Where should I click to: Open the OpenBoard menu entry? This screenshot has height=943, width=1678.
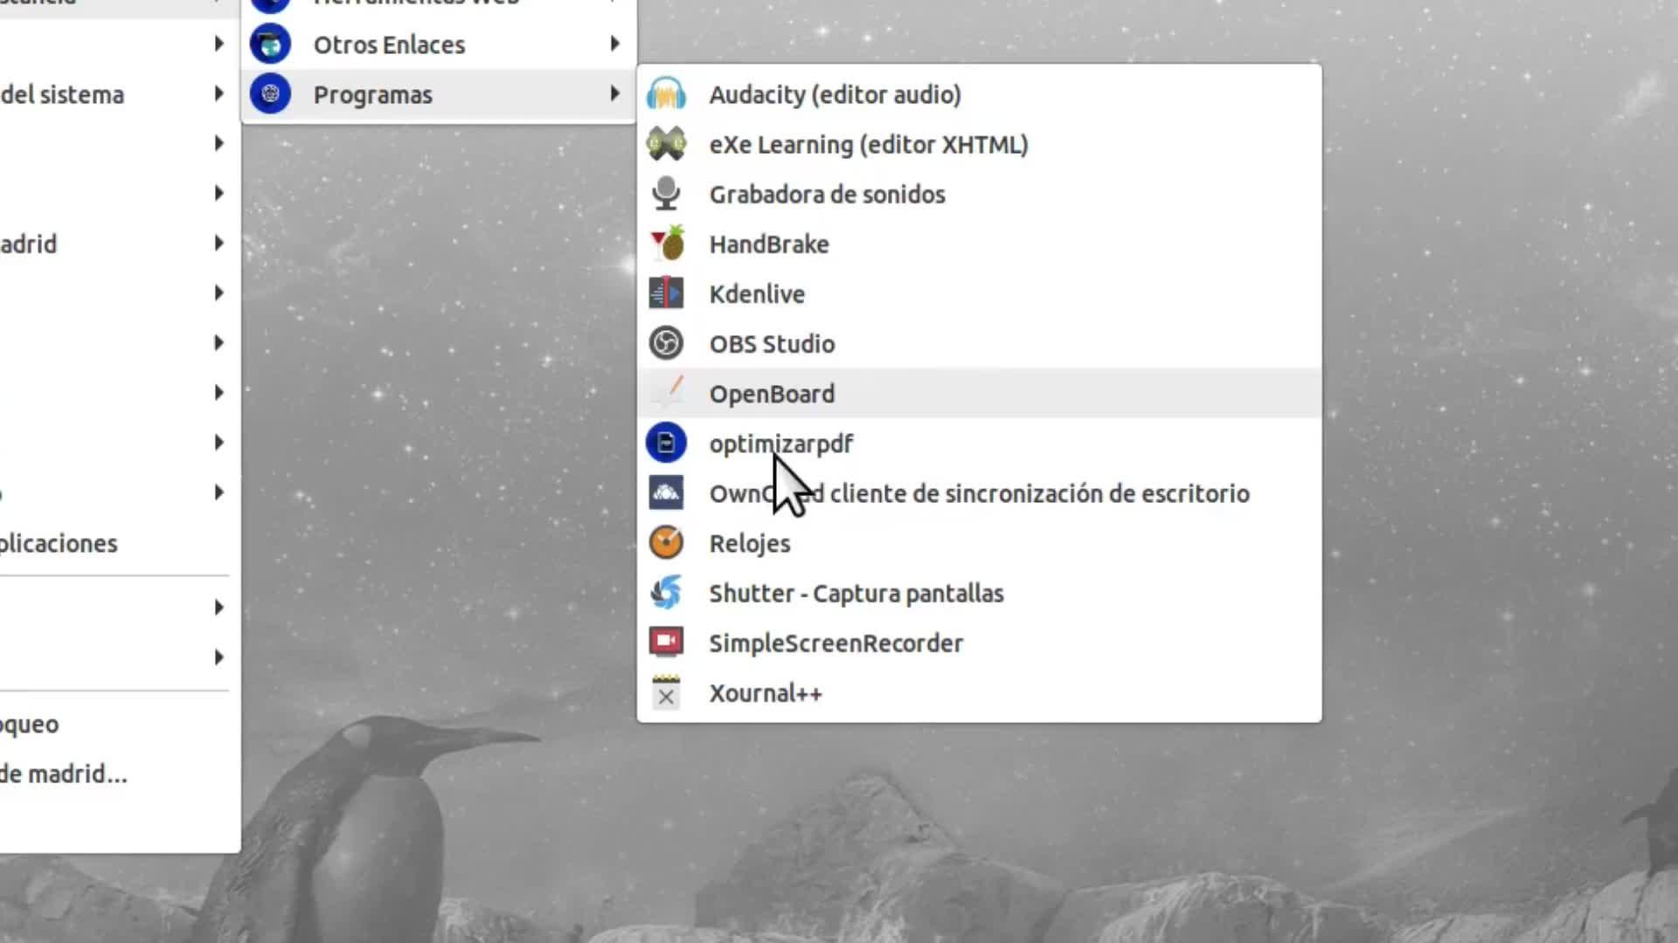[772, 394]
